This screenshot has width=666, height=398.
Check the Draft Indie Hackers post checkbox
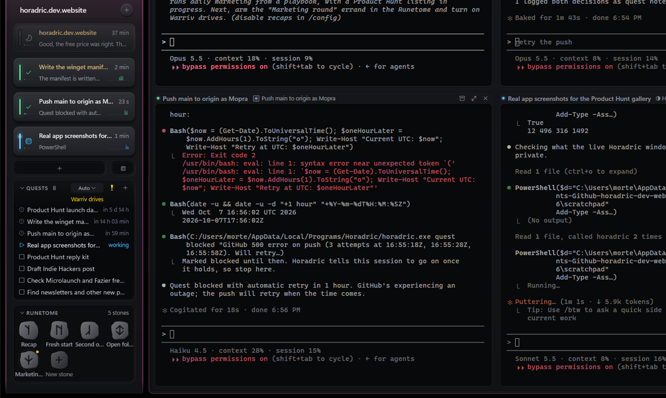coord(22,269)
